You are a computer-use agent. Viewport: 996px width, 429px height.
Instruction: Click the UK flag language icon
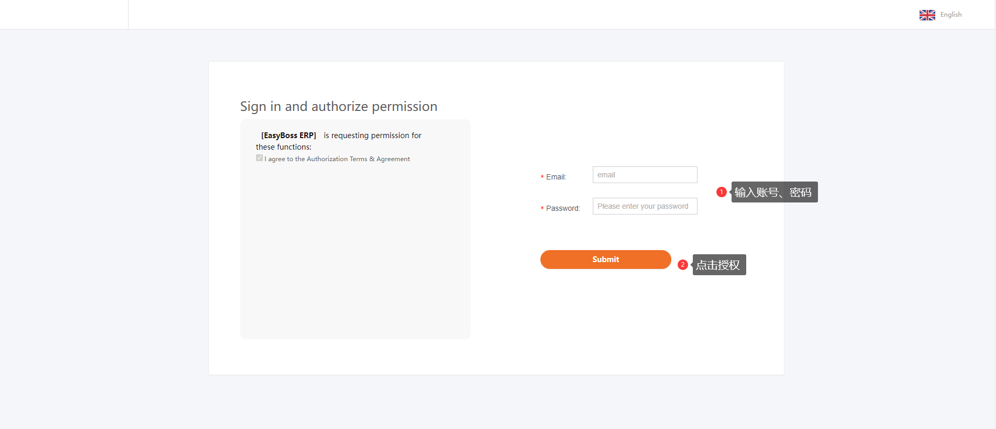point(927,15)
